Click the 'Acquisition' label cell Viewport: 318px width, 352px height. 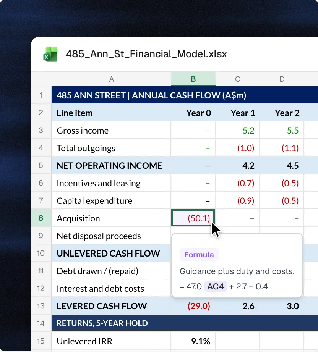111,218
